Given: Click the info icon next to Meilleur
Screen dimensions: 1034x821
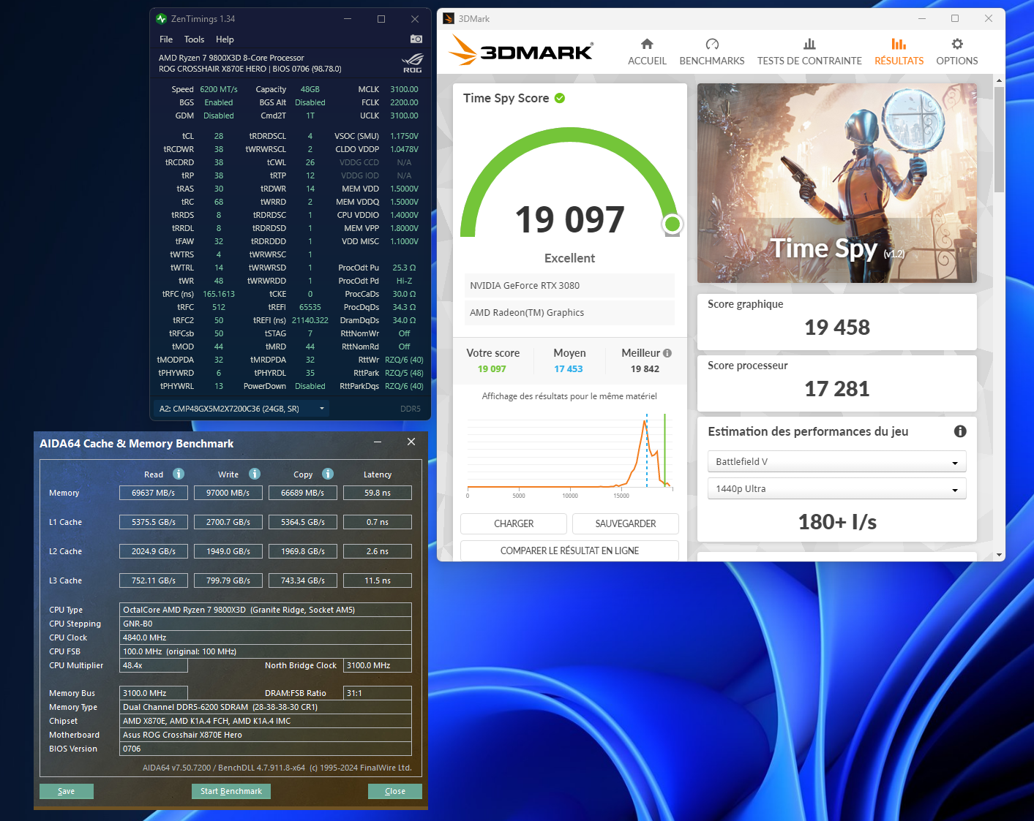Looking at the screenshot, I should point(667,353).
